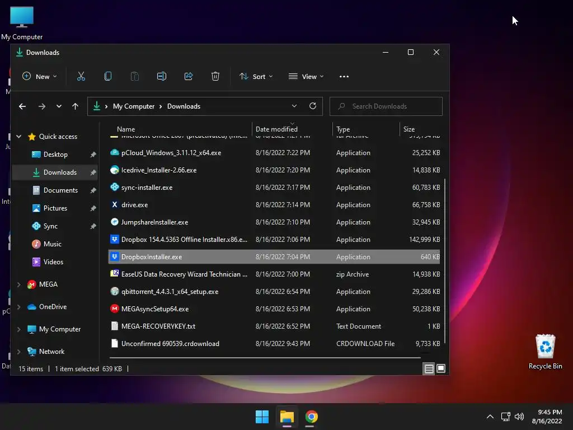Select EaseUS Data Recovery Wizard zip

tap(275, 274)
